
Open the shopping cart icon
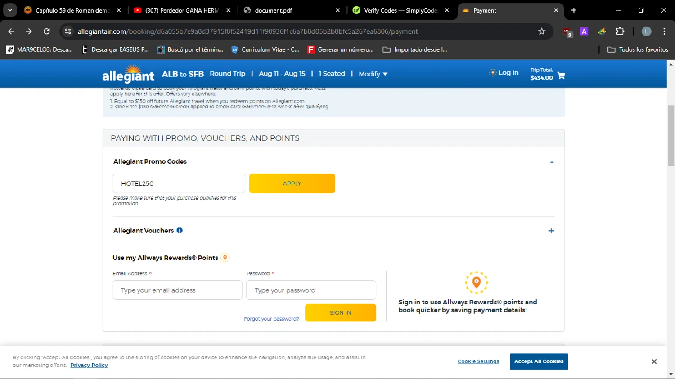point(561,76)
